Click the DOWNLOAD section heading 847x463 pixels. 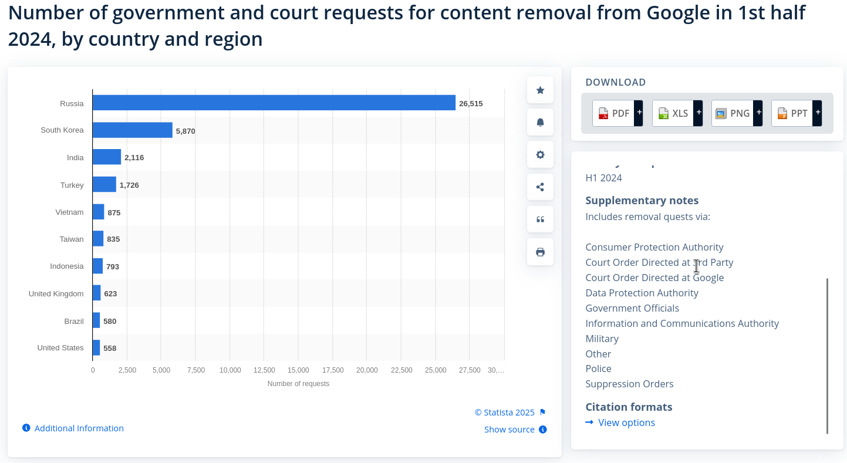(x=616, y=82)
